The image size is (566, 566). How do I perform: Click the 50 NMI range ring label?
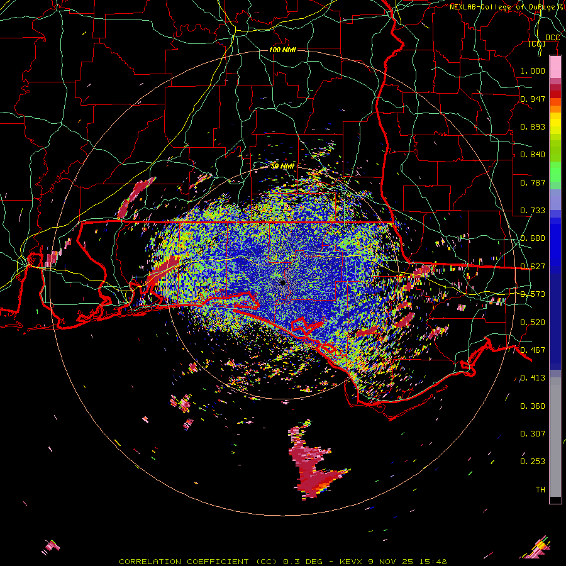282,166
